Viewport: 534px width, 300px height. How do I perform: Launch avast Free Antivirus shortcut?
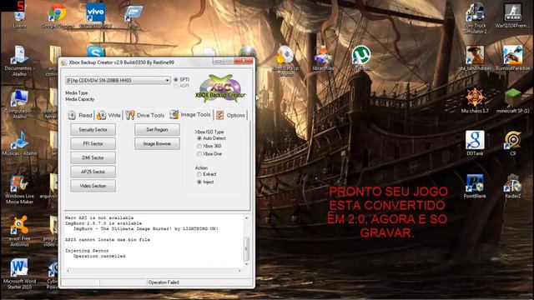coord(19,232)
